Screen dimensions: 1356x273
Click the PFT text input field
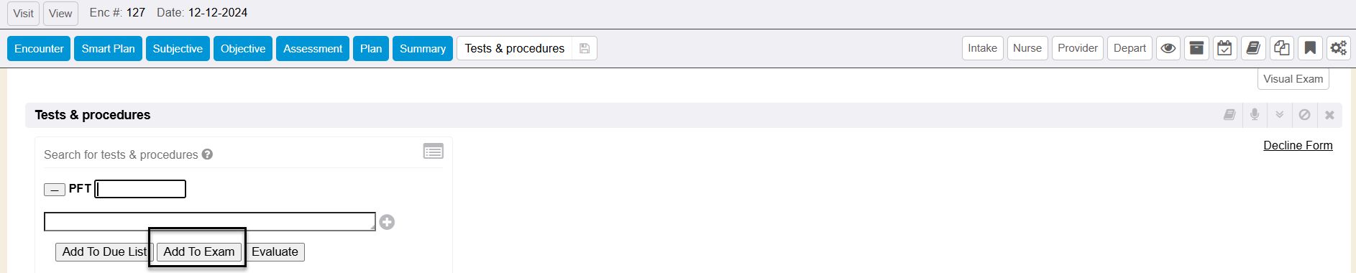[140, 189]
